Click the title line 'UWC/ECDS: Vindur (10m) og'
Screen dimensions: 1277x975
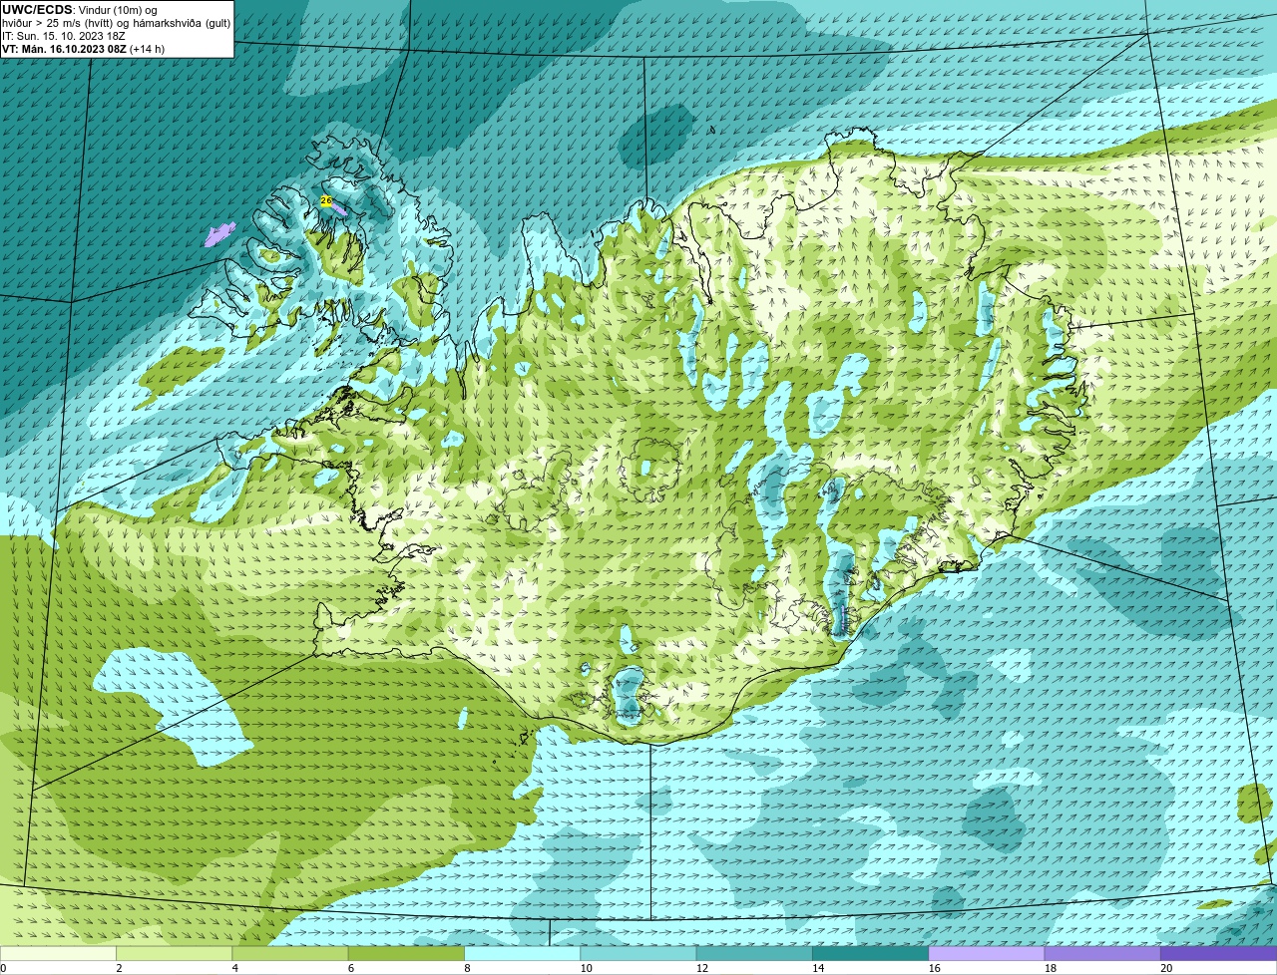coord(79,10)
